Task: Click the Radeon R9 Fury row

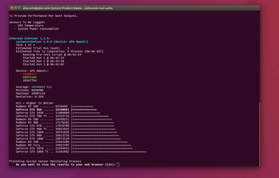Action: [x=73, y=145]
